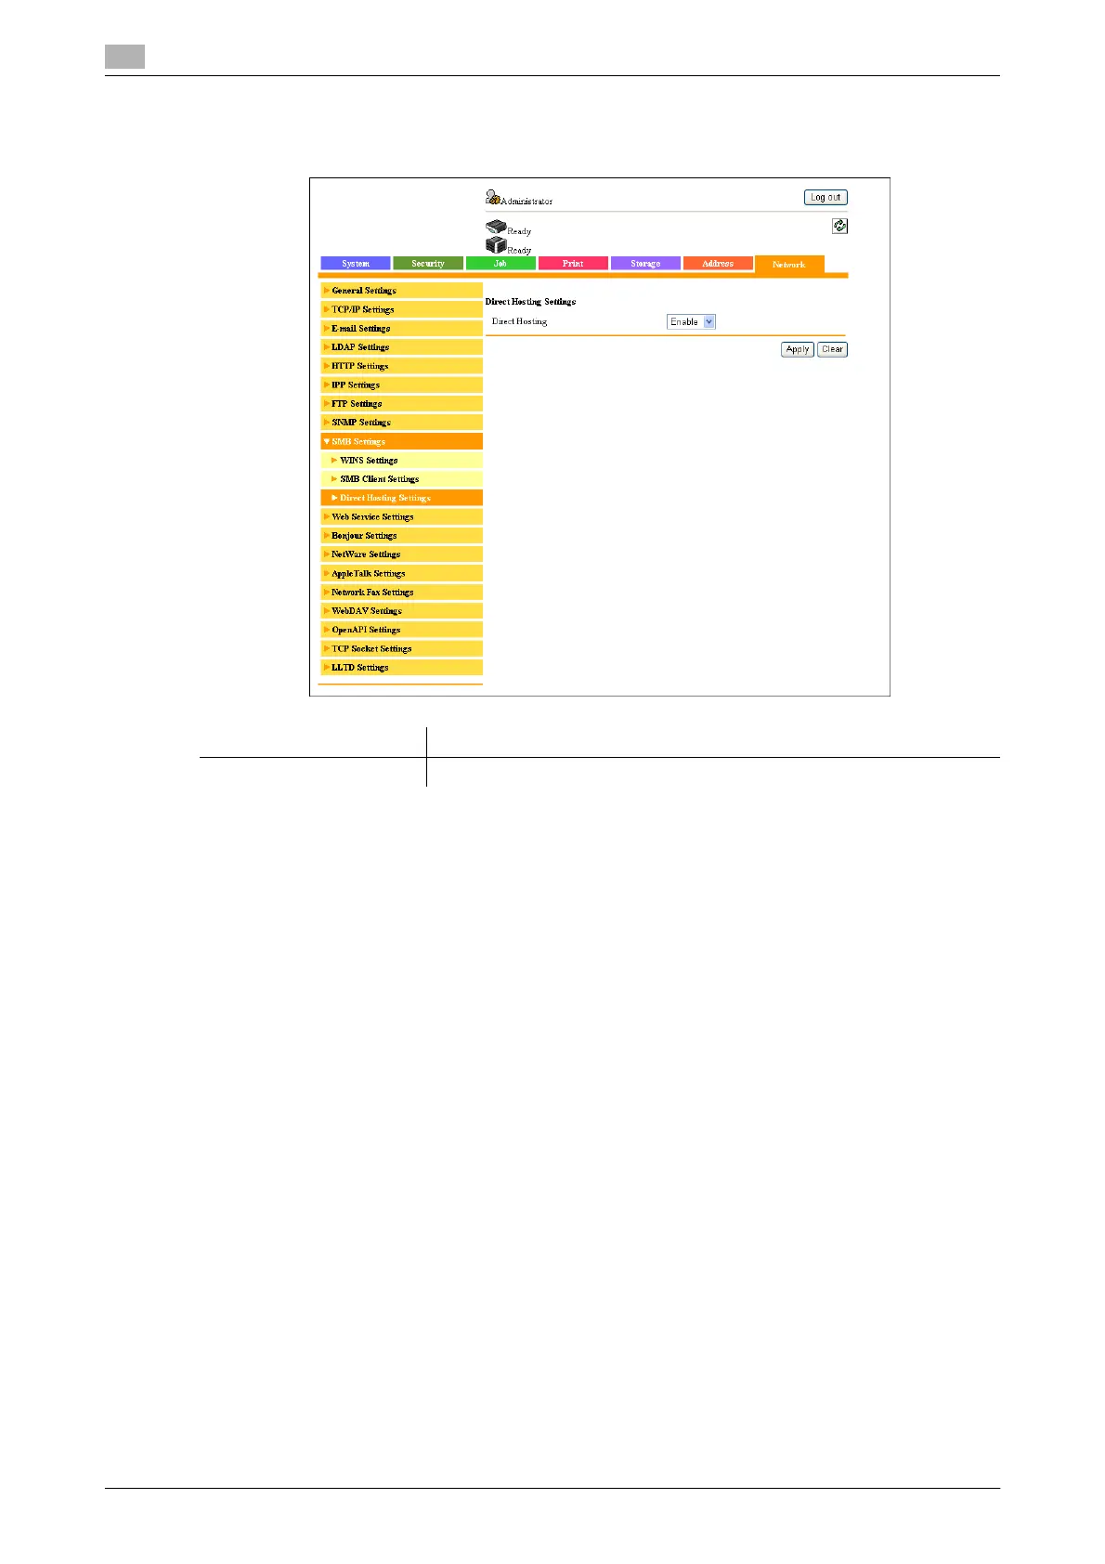The width and height of the screenshot is (1105, 1564).
Task: Expand TCP/IP Settings in the sidebar
Action: coord(401,309)
